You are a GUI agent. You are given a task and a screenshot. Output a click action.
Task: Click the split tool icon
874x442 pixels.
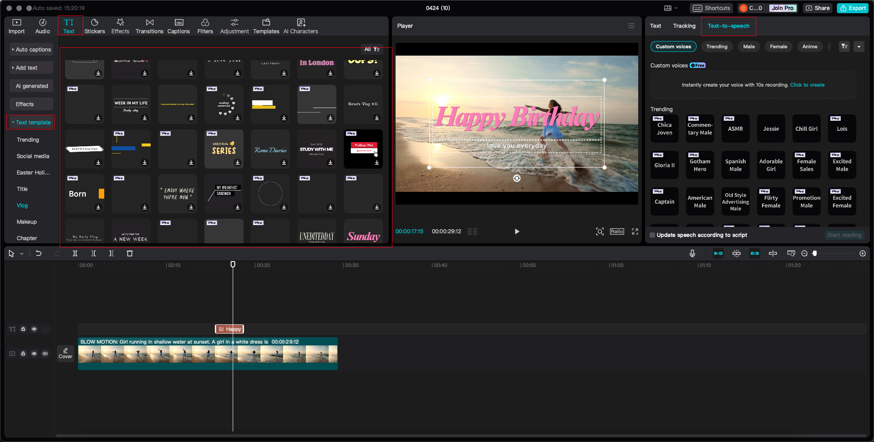pyautogui.click(x=75, y=253)
